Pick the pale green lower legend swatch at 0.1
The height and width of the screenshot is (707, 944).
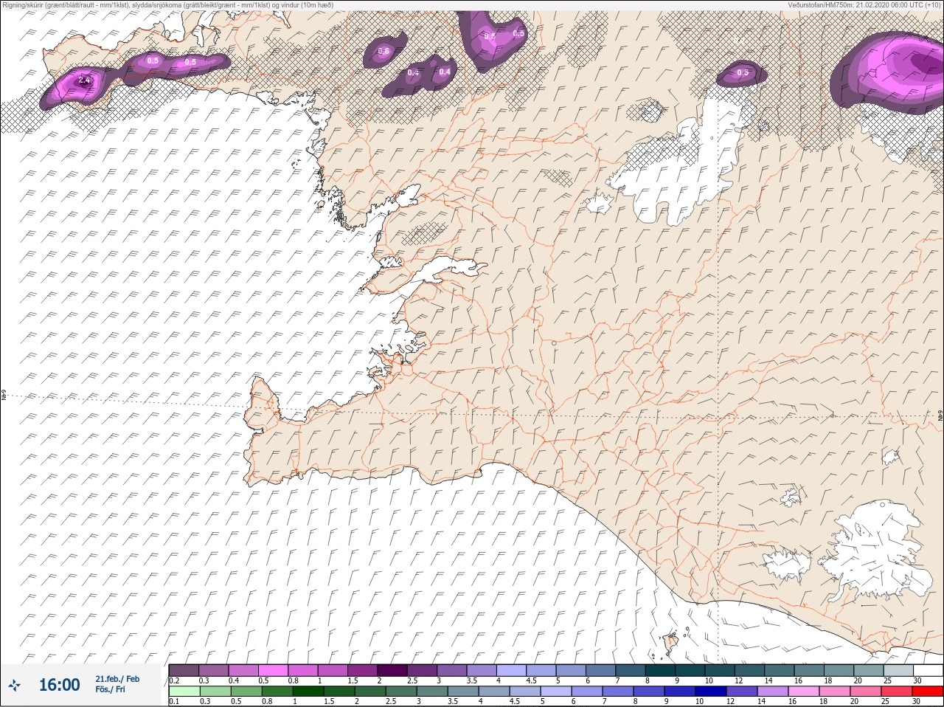(184, 692)
